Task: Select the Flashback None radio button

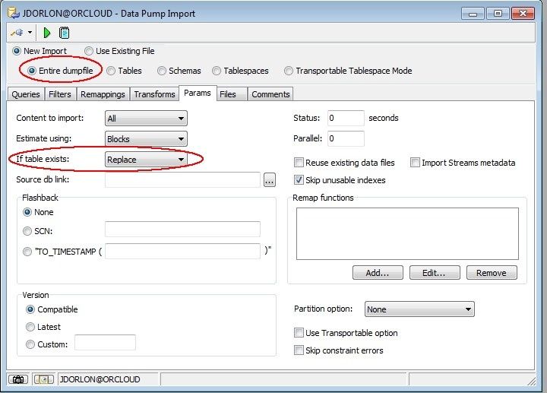Action: point(27,212)
